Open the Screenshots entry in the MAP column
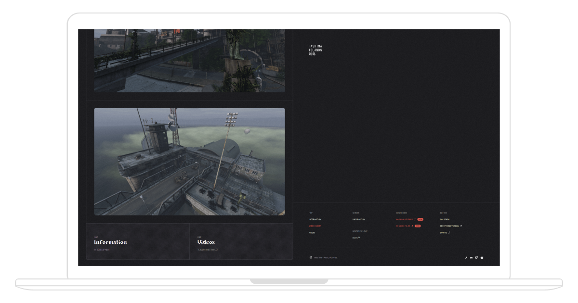 click(315, 226)
